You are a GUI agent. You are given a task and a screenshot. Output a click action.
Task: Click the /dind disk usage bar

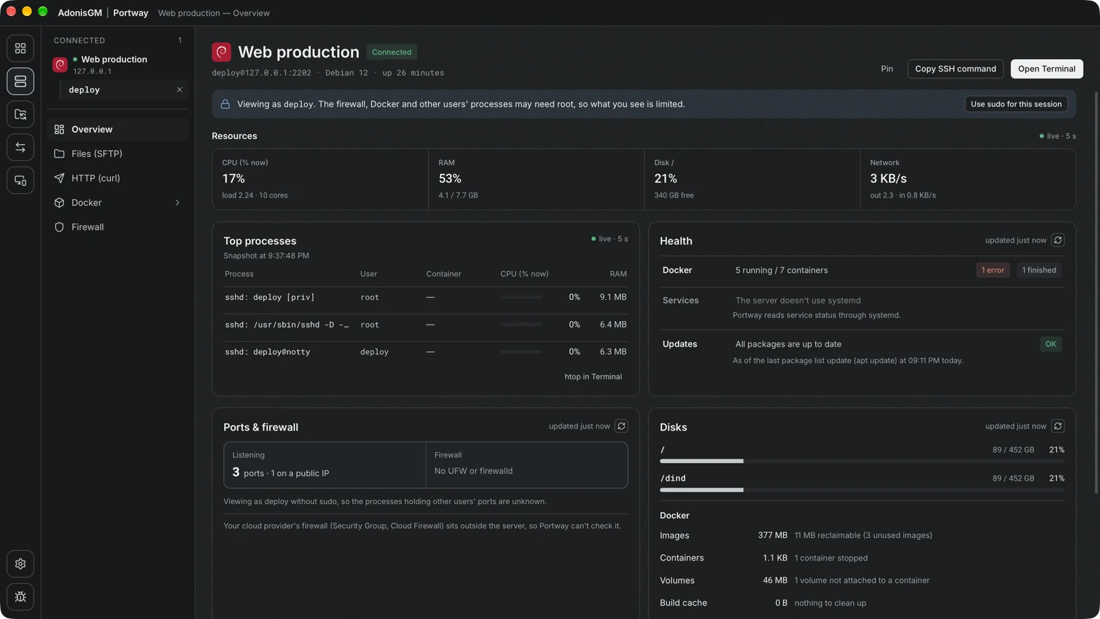click(862, 490)
